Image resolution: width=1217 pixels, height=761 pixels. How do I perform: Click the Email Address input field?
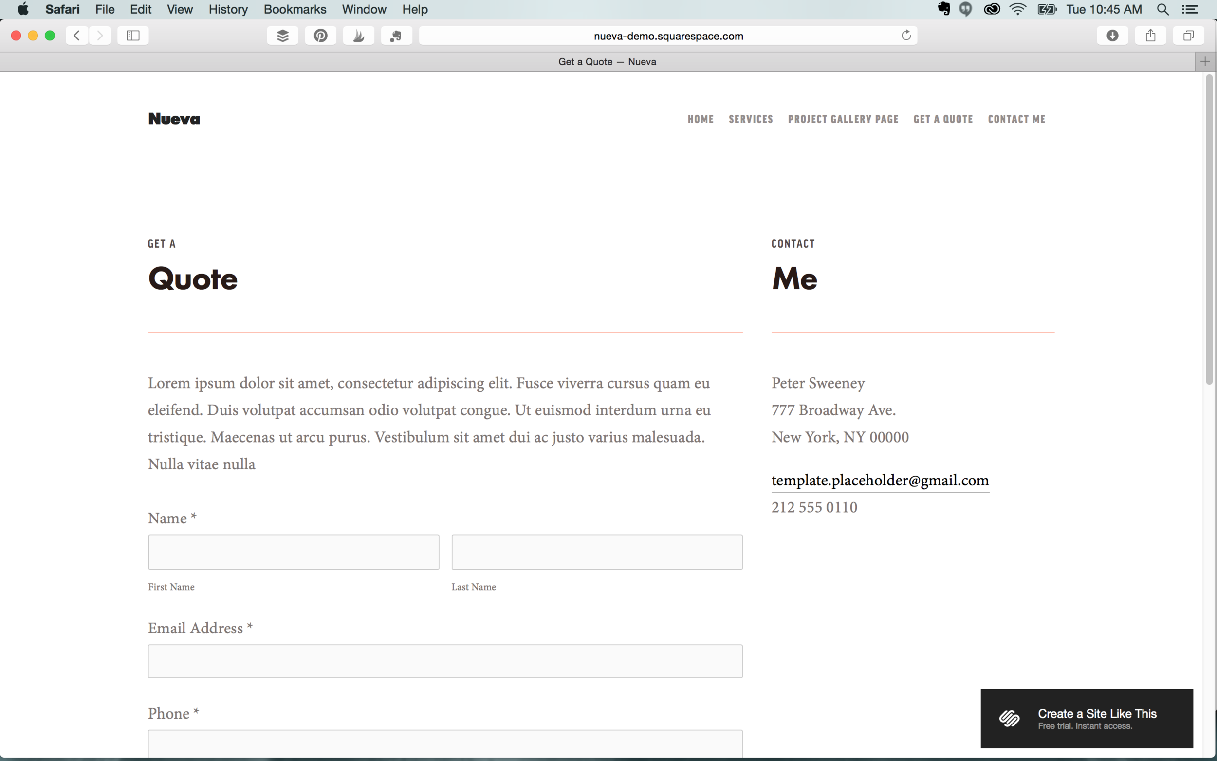[445, 661]
